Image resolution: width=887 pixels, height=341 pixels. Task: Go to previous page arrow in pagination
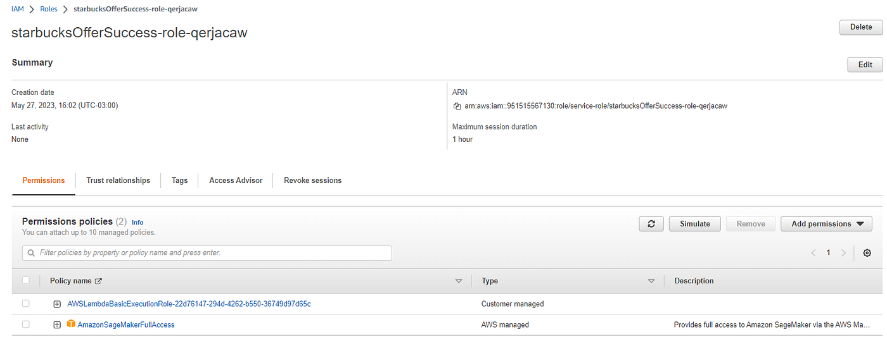click(x=814, y=253)
